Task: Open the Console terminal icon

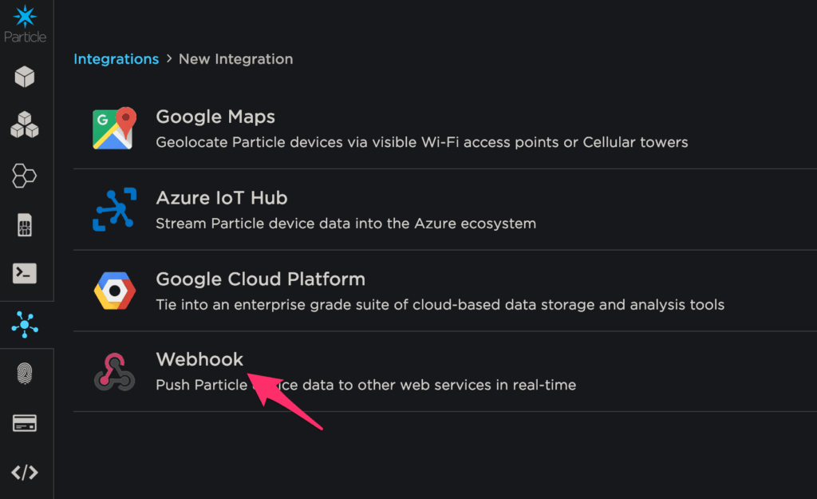Action: pyautogui.click(x=25, y=274)
